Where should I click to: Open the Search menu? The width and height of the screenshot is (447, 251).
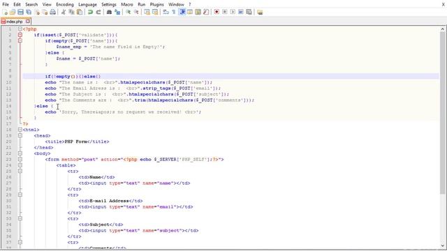[31, 4]
